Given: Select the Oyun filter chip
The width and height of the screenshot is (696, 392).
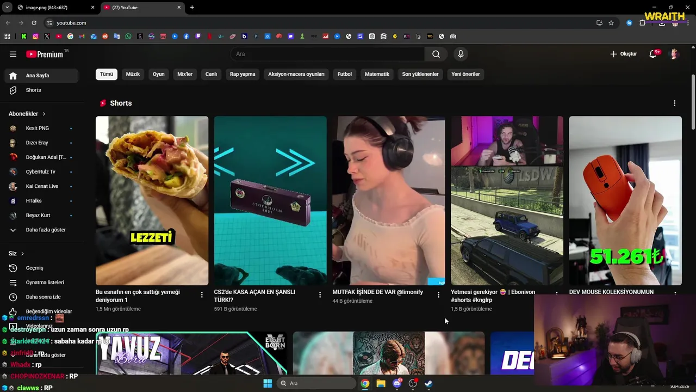Looking at the screenshot, I should click(158, 74).
